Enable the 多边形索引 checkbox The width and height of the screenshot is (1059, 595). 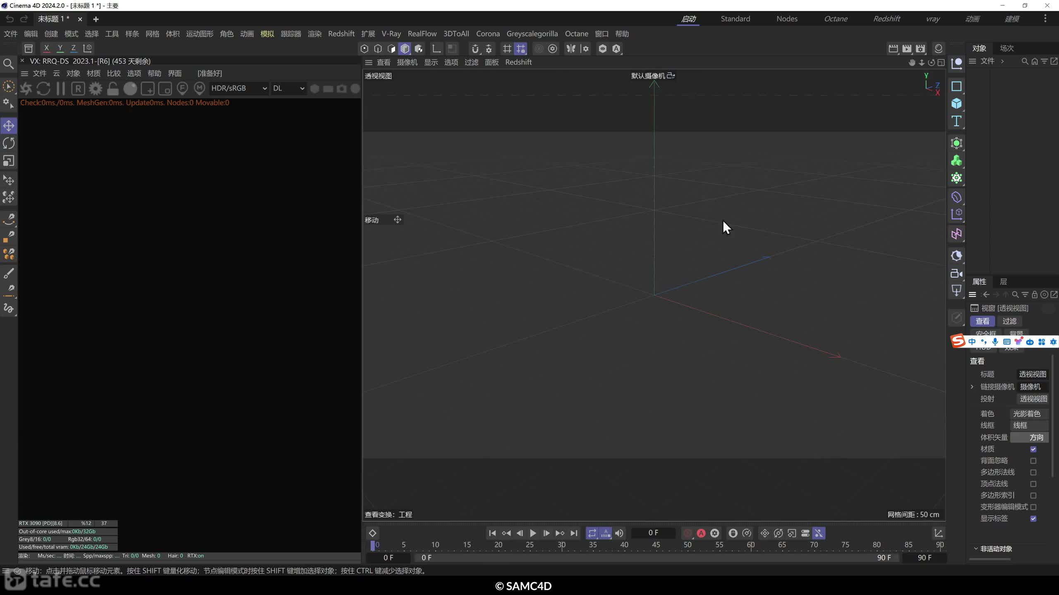click(1033, 495)
